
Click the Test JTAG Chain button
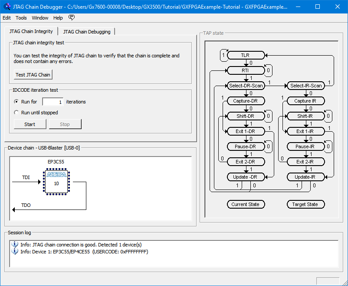click(33, 74)
